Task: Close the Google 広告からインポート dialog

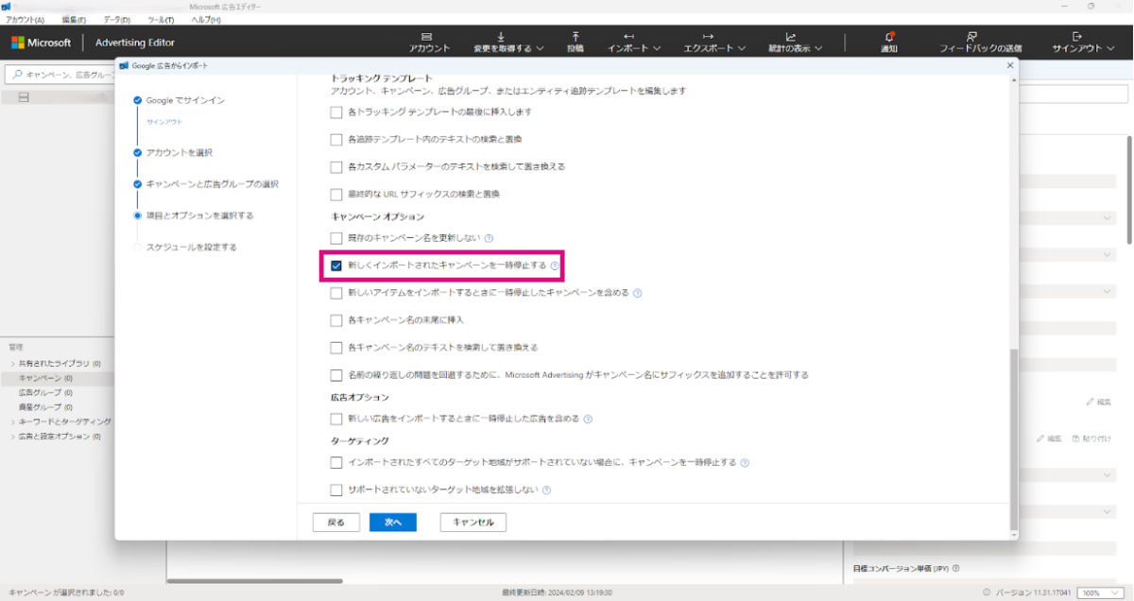Action: tap(1010, 65)
